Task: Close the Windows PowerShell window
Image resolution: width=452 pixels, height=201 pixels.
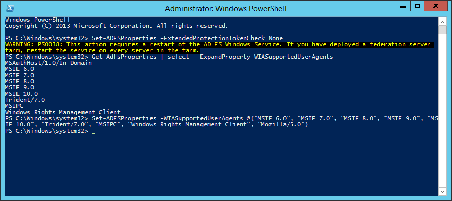Action: tap(437, 6)
